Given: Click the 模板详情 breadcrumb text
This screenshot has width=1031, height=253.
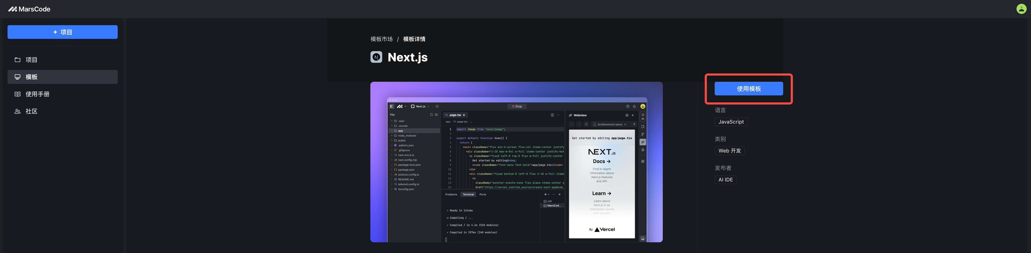Looking at the screenshot, I should pyautogui.click(x=414, y=39).
